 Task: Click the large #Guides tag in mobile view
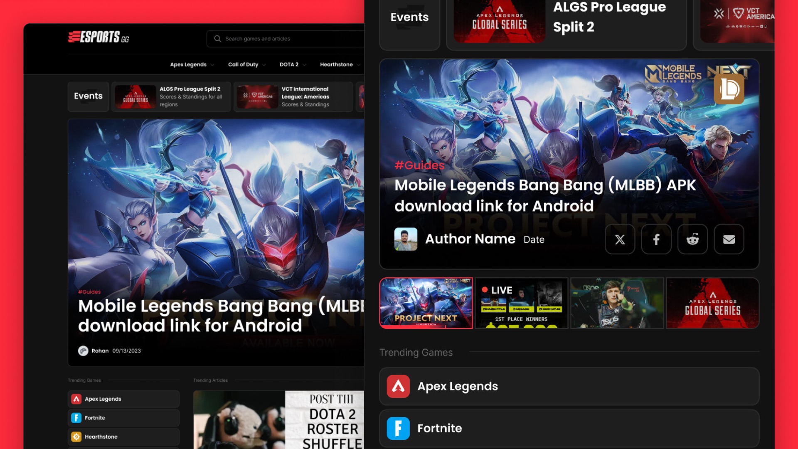tap(420, 165)
